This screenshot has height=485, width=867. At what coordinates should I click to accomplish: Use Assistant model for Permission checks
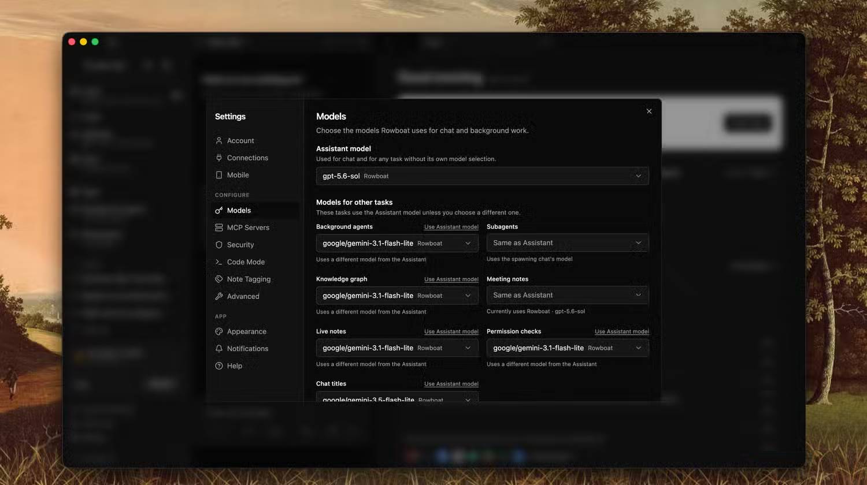coord(622,332)
